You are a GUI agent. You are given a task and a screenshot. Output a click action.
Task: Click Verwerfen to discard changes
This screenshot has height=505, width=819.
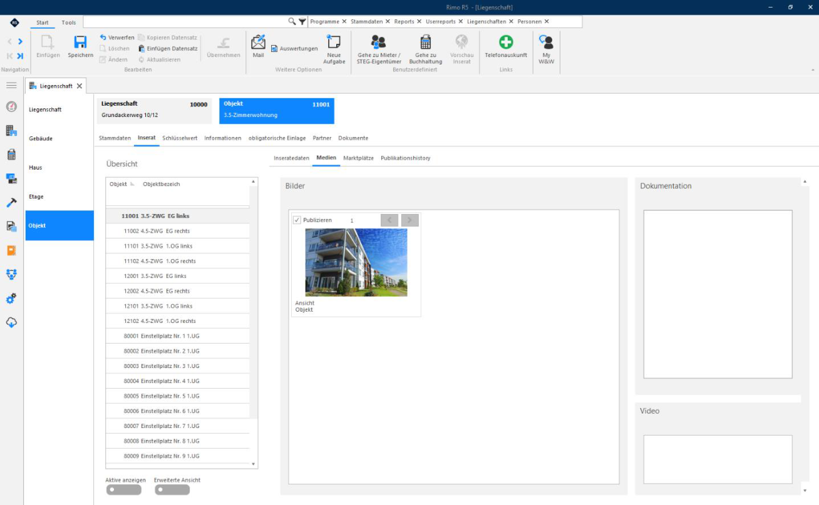[117, 38]
